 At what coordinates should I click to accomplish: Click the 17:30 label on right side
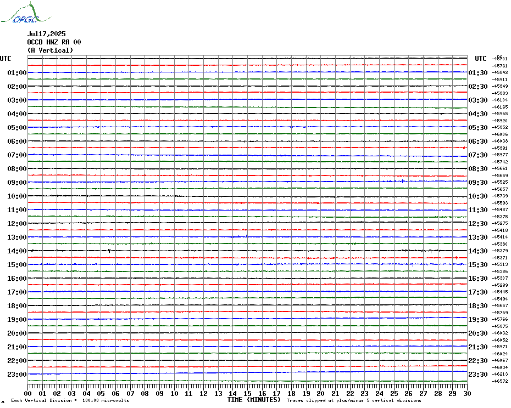478,292
